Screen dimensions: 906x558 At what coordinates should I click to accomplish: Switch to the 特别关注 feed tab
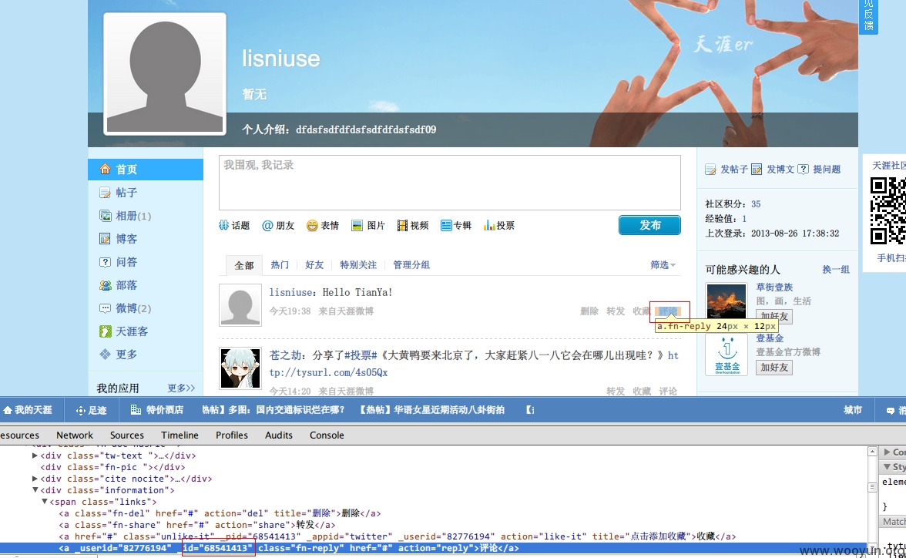(x=358, y=265)
